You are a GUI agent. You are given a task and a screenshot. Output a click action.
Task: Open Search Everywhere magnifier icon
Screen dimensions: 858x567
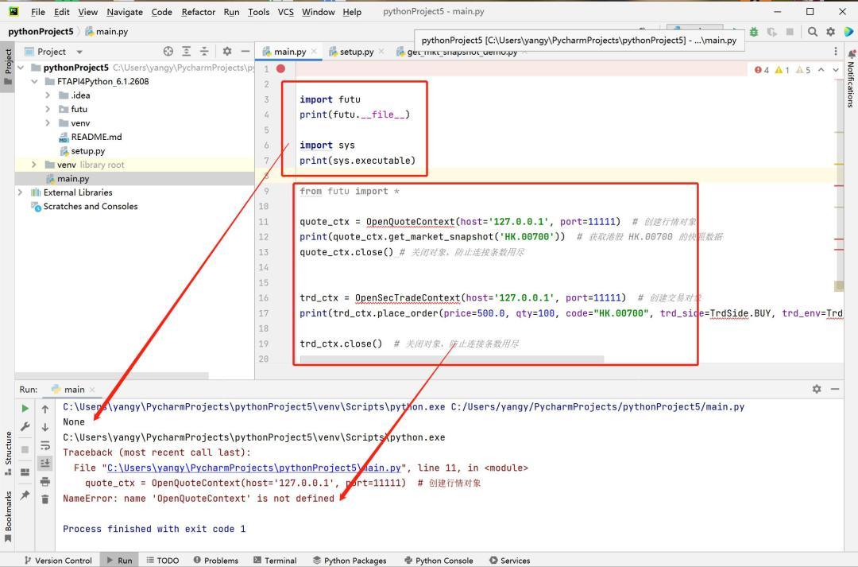813,32
